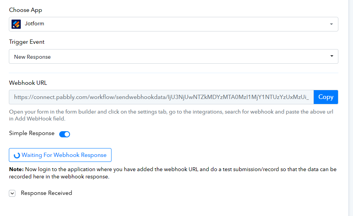Image resolution: width=353 pixels, height=216 pixels.
Task: Disable the Simple Response toggle
Action: click(x=65, y=134)
